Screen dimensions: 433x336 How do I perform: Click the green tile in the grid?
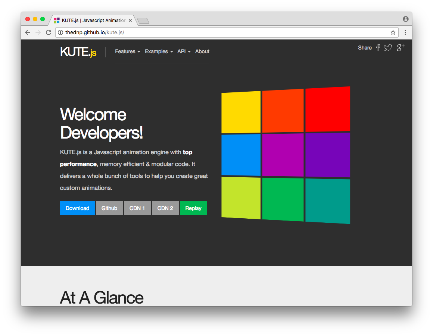click(x=283, y=199)
